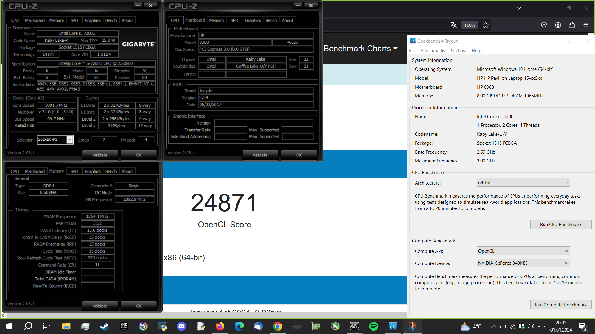Click the 20:03 clock and date in taskbar
The height and width of the screenshot is (334, 595).
click(x=561, y=326)
